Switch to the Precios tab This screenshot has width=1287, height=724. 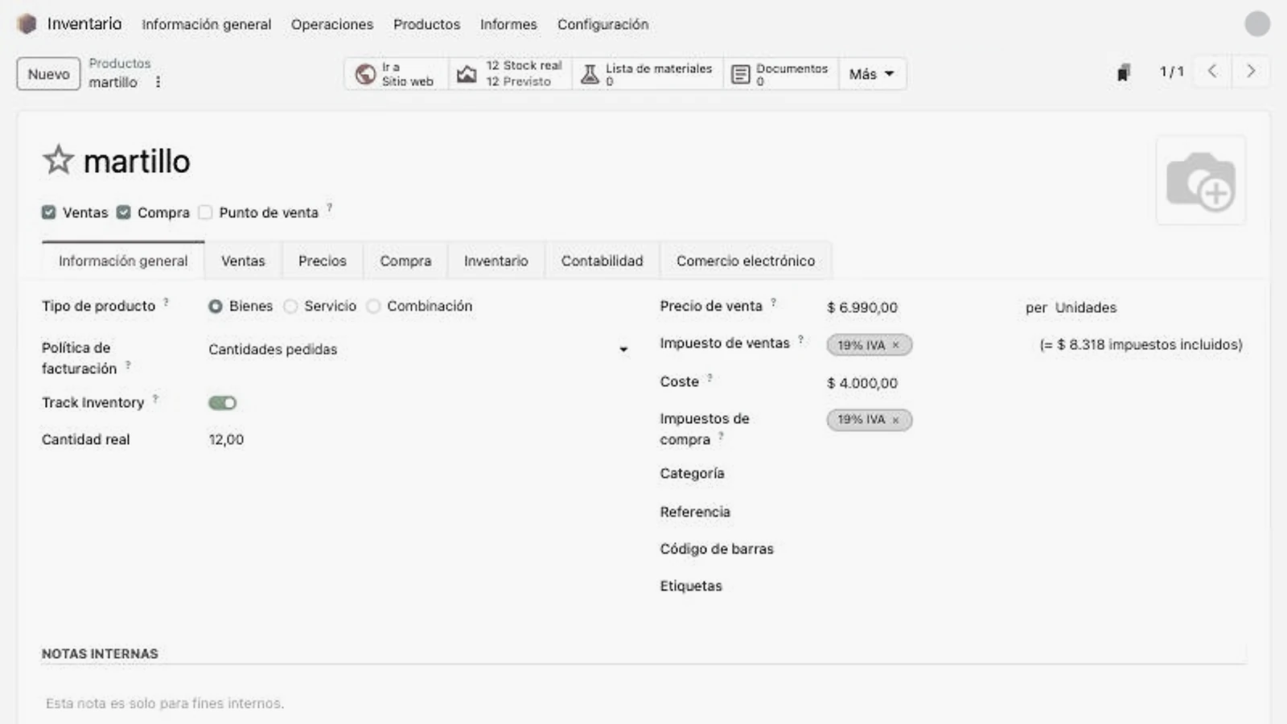click(323, 261)
